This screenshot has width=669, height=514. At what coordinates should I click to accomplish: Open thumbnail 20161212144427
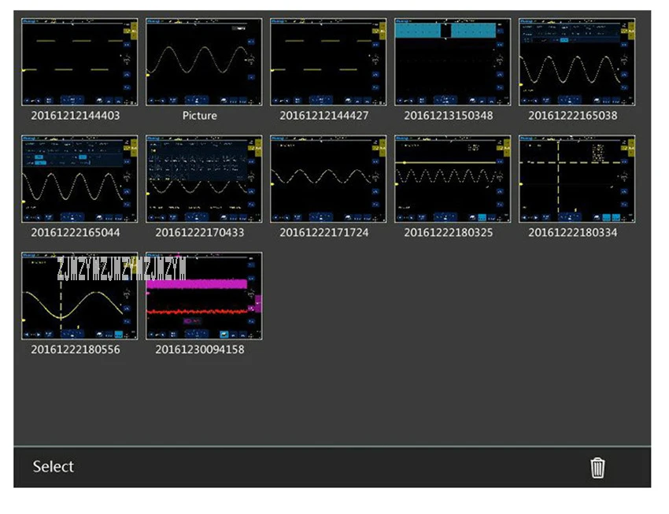[328, 62]
